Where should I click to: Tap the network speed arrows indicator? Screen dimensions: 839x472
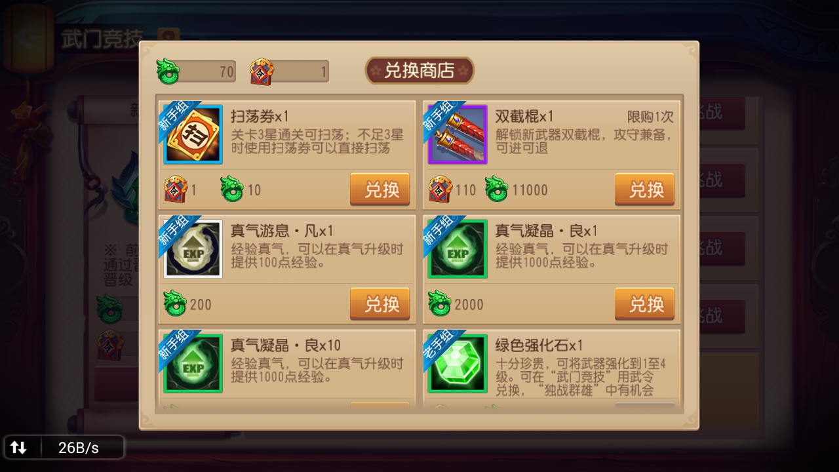pyautogui.click(x=18, y=448)
